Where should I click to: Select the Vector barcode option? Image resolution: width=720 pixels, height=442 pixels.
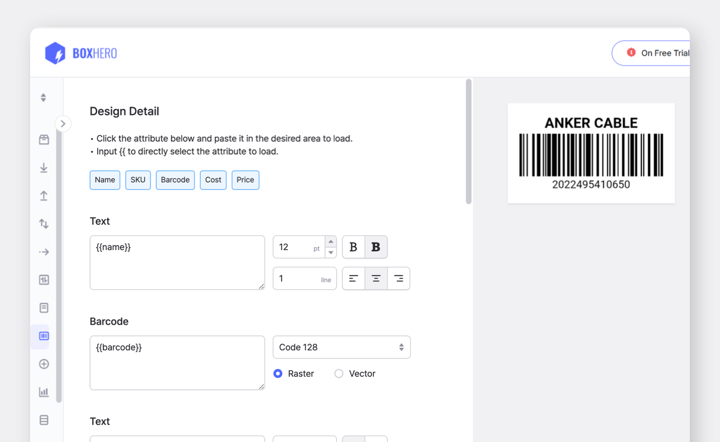tap(339, 374)
